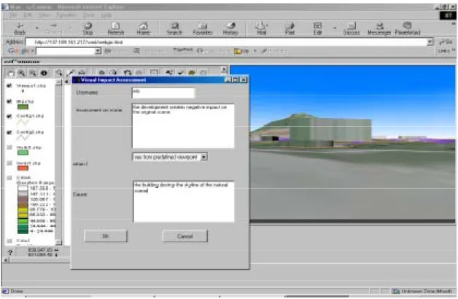
Task: Uncheck the layer with the dark green swatch
Action: 9,101
